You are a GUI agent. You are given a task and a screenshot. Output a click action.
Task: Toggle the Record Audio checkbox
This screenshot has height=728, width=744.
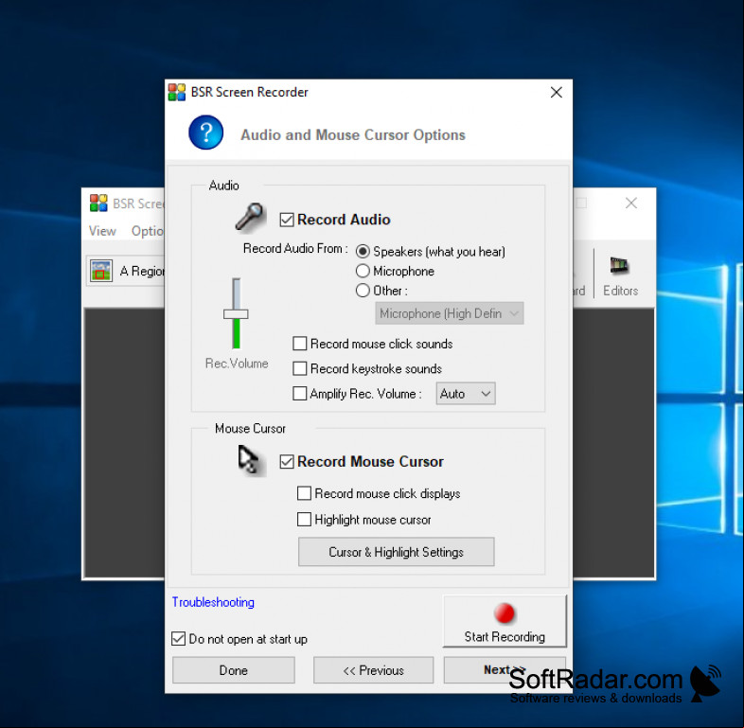pos(287,220)
